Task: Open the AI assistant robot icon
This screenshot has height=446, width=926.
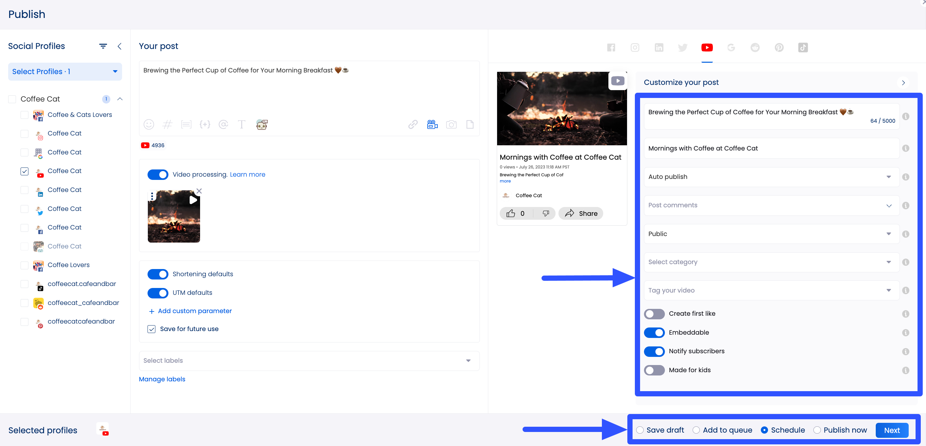Action: 262,124
